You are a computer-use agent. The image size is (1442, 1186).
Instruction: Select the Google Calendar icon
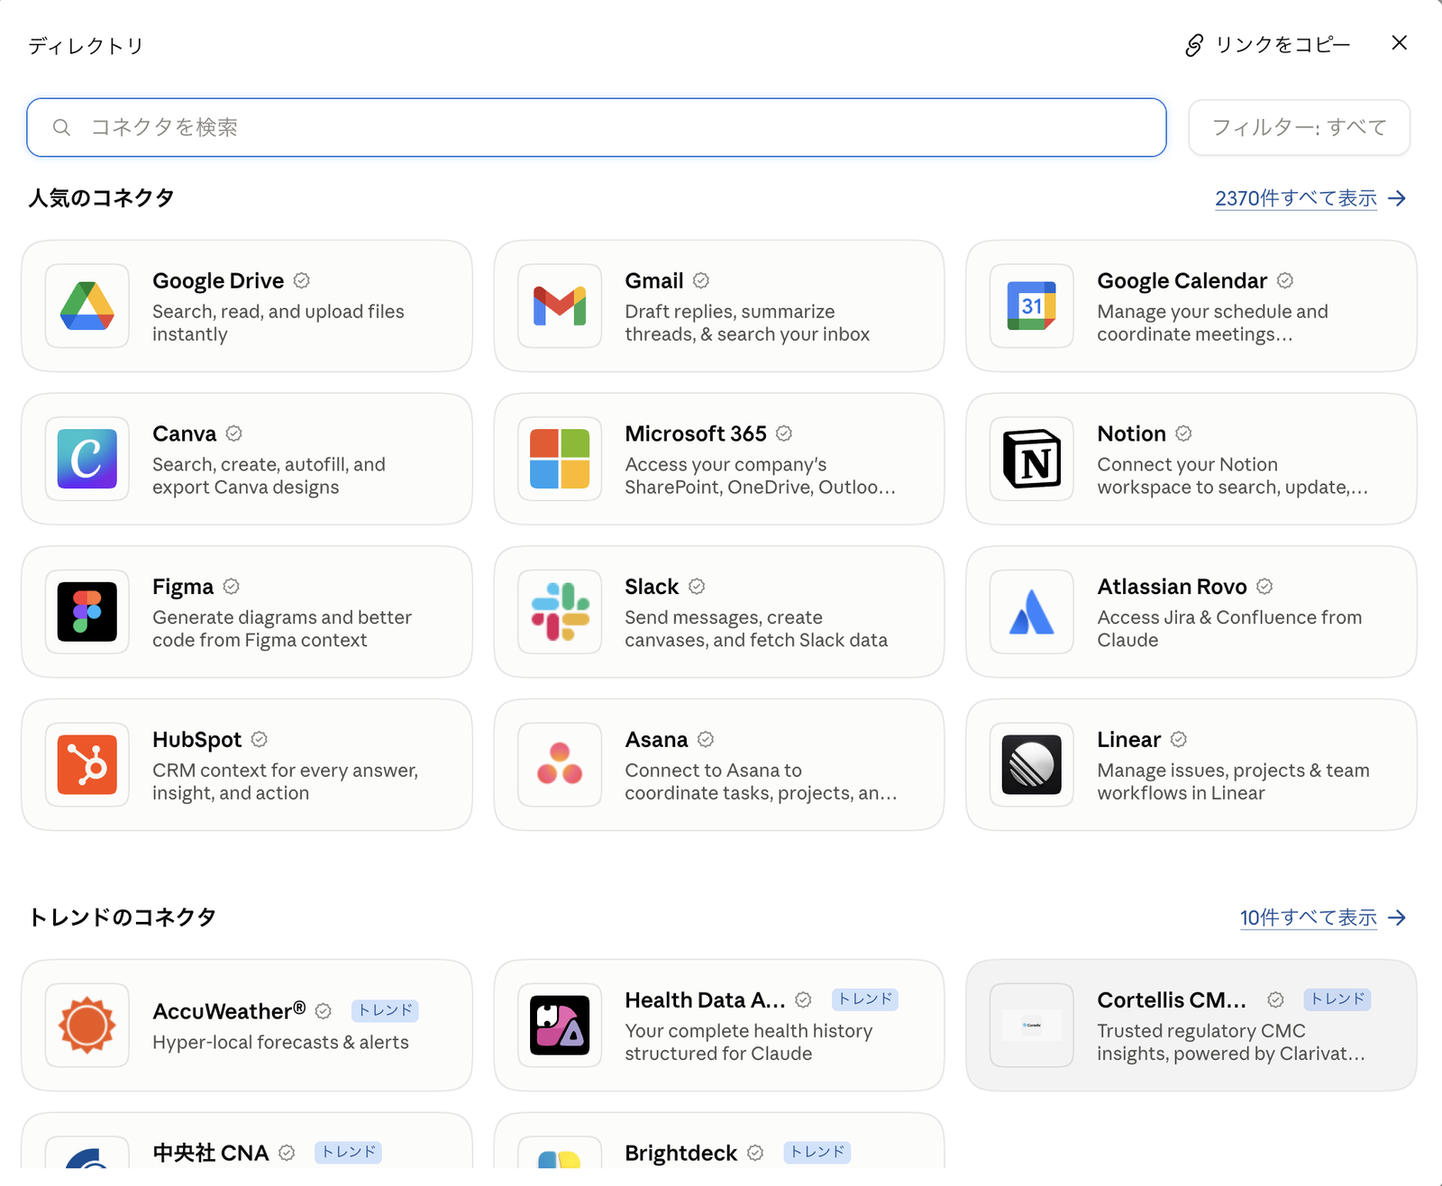(1032, 306)
